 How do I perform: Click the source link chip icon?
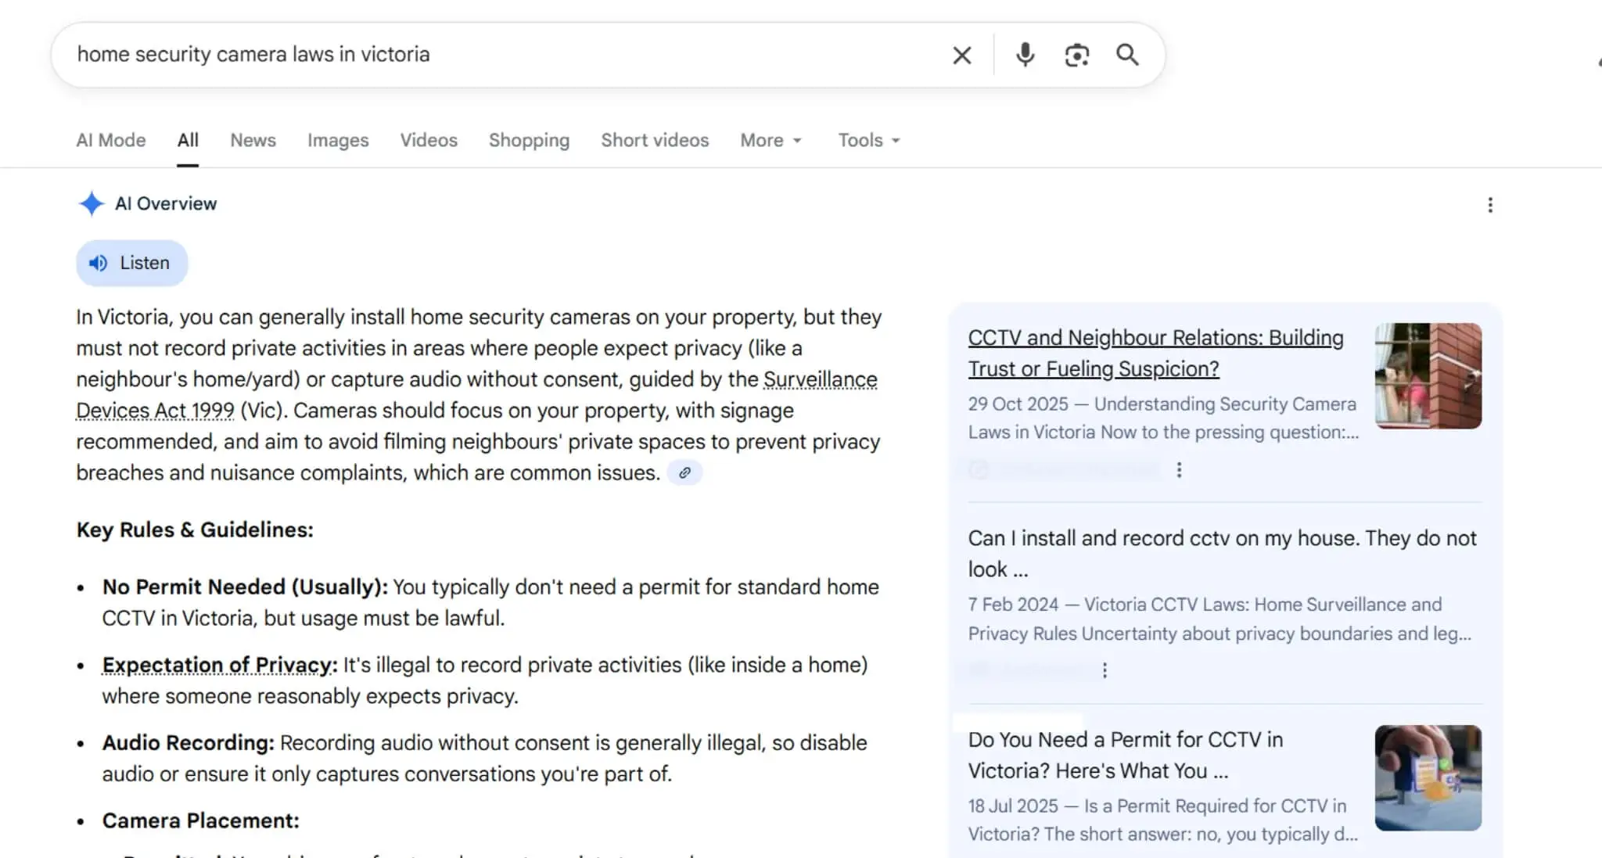click(684, 472)
